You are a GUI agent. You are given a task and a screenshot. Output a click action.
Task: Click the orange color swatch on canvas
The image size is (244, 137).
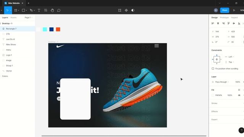tap(58, 29)
